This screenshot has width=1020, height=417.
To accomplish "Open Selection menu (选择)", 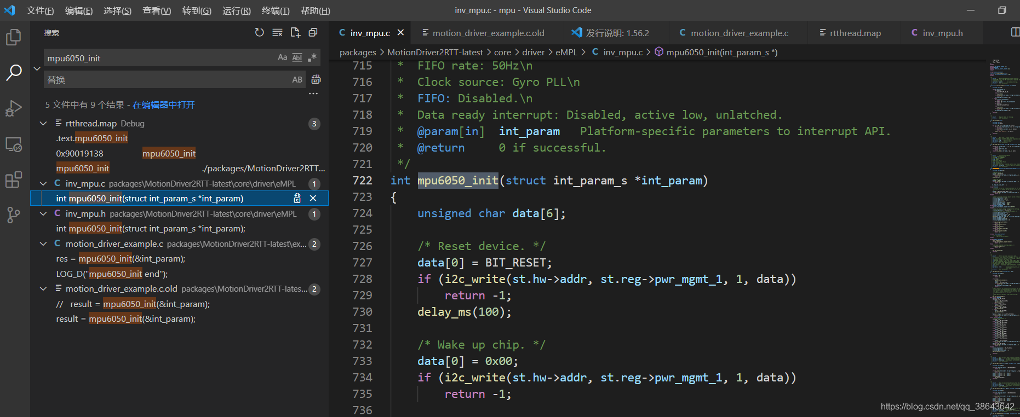I will [x=118, y=10].
